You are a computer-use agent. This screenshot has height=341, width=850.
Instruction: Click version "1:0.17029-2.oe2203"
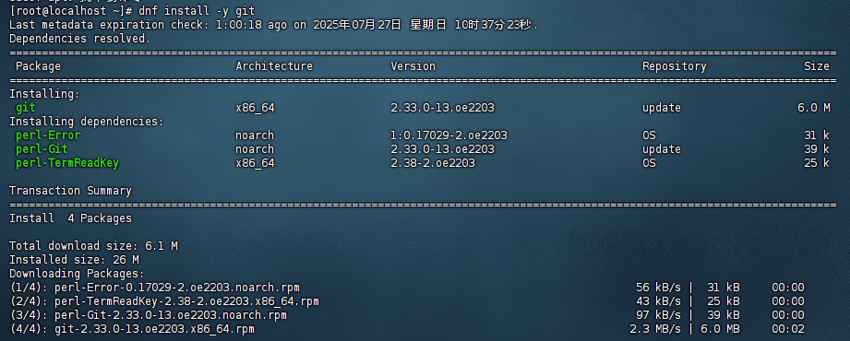pos(449,135)
